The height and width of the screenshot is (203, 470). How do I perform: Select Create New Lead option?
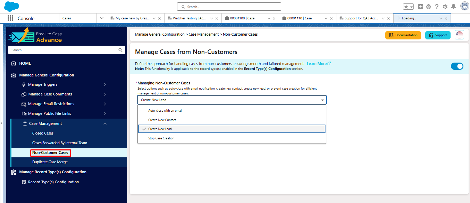point(232,129)
